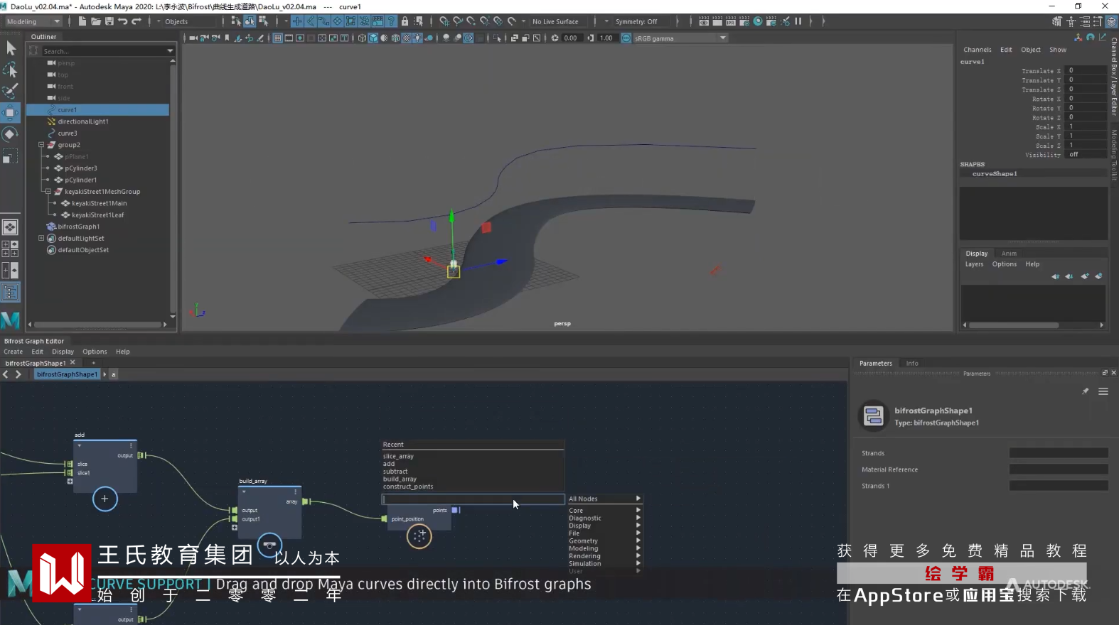Open the sRGB gamma view transform dropdown
1119x625 pixels.
[680, 38]
